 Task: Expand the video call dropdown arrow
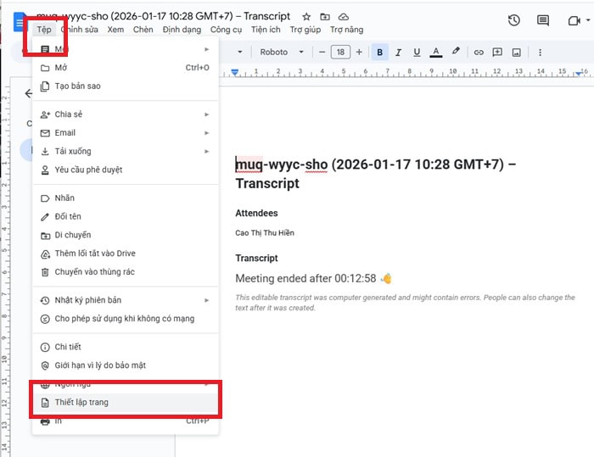[x=588, y=20]
